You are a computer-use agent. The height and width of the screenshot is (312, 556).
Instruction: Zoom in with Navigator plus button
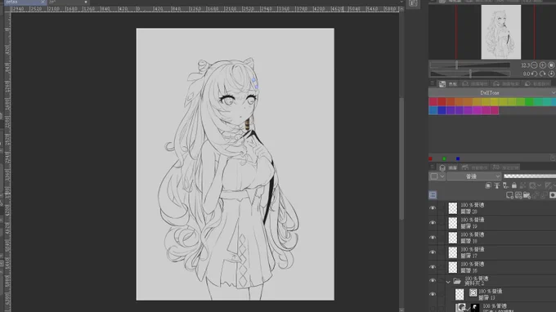(543, 65)
